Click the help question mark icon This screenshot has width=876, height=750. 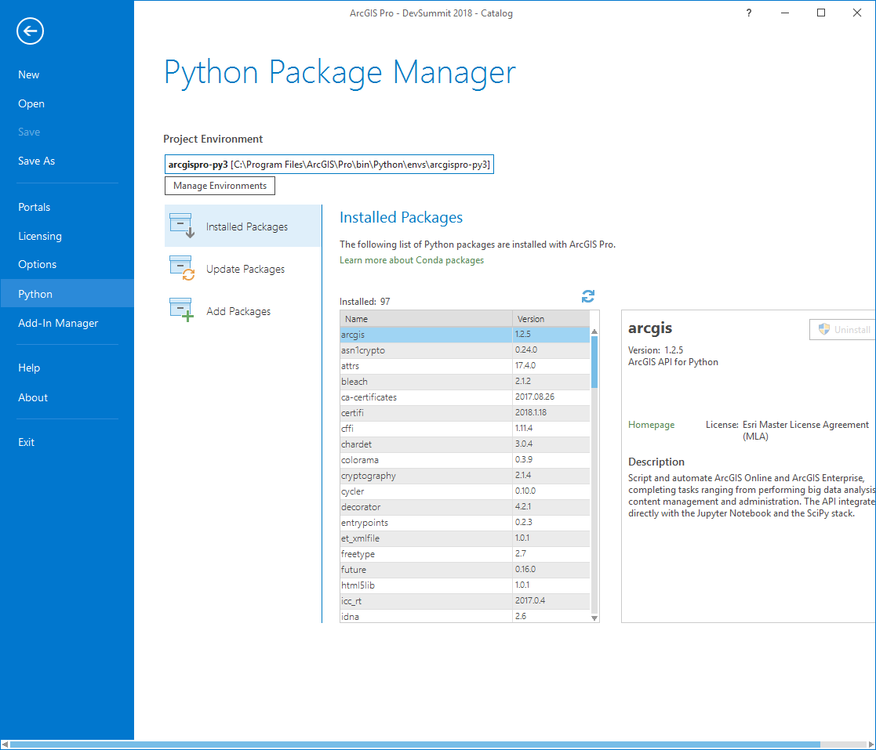(749, 13)
